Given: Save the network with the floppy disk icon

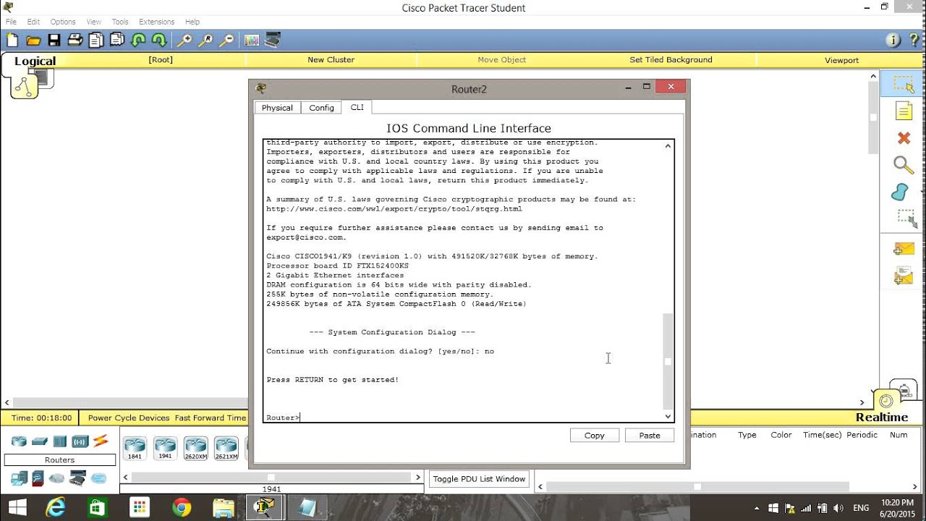Looking at the screenshot, I should tap(54, 41).
